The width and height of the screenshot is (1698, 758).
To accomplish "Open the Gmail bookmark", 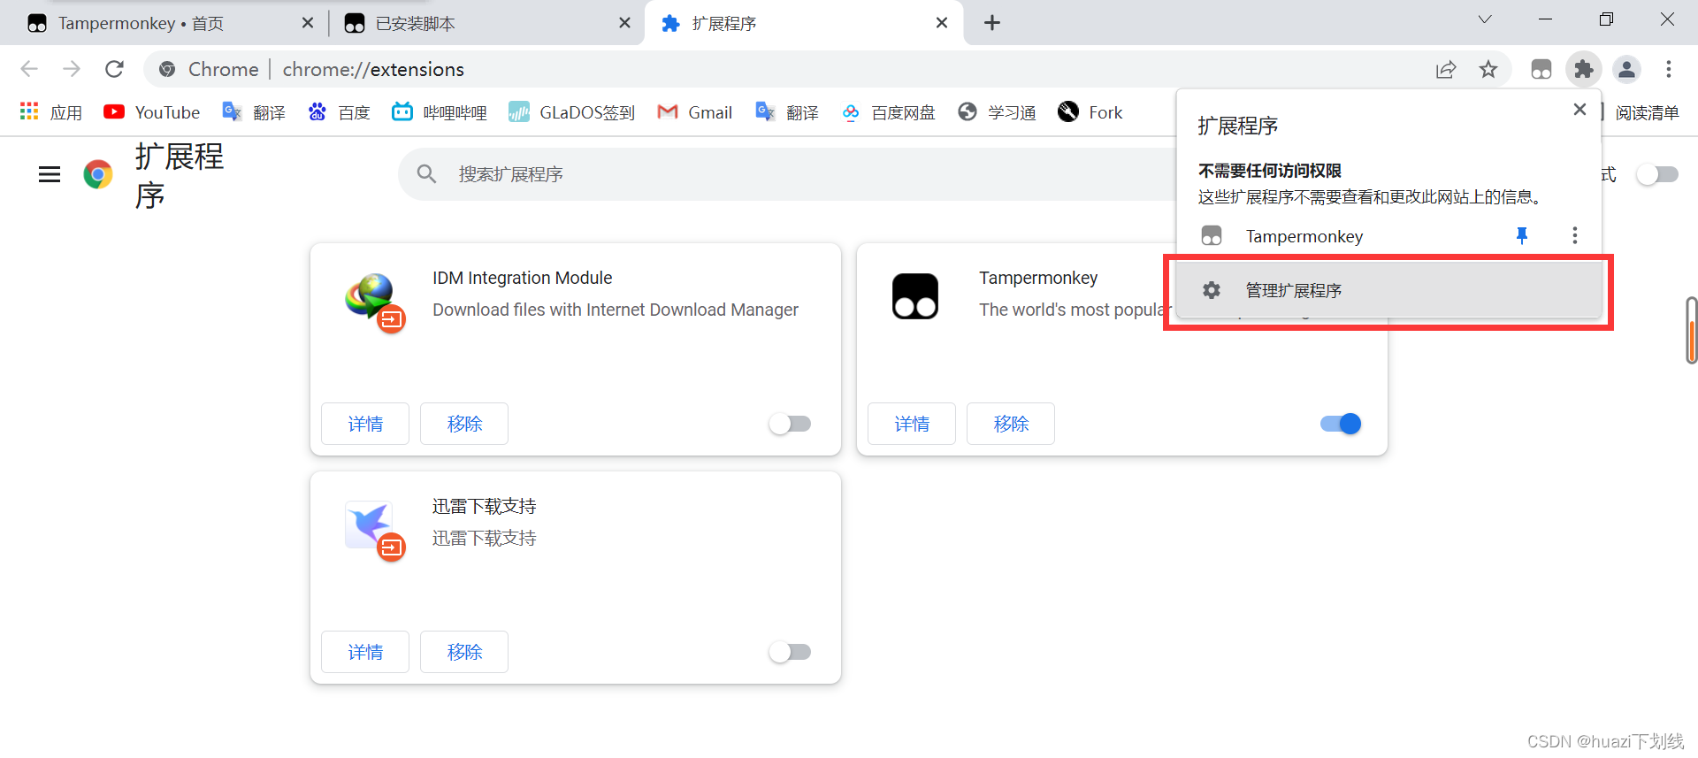I will 695,112.
